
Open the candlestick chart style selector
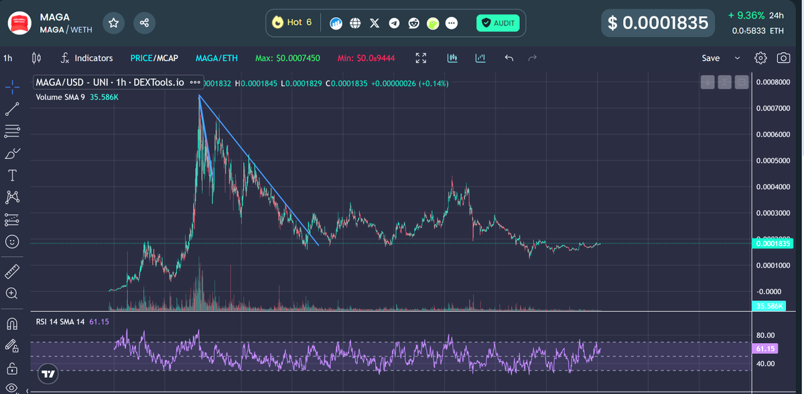click(36, 58)
